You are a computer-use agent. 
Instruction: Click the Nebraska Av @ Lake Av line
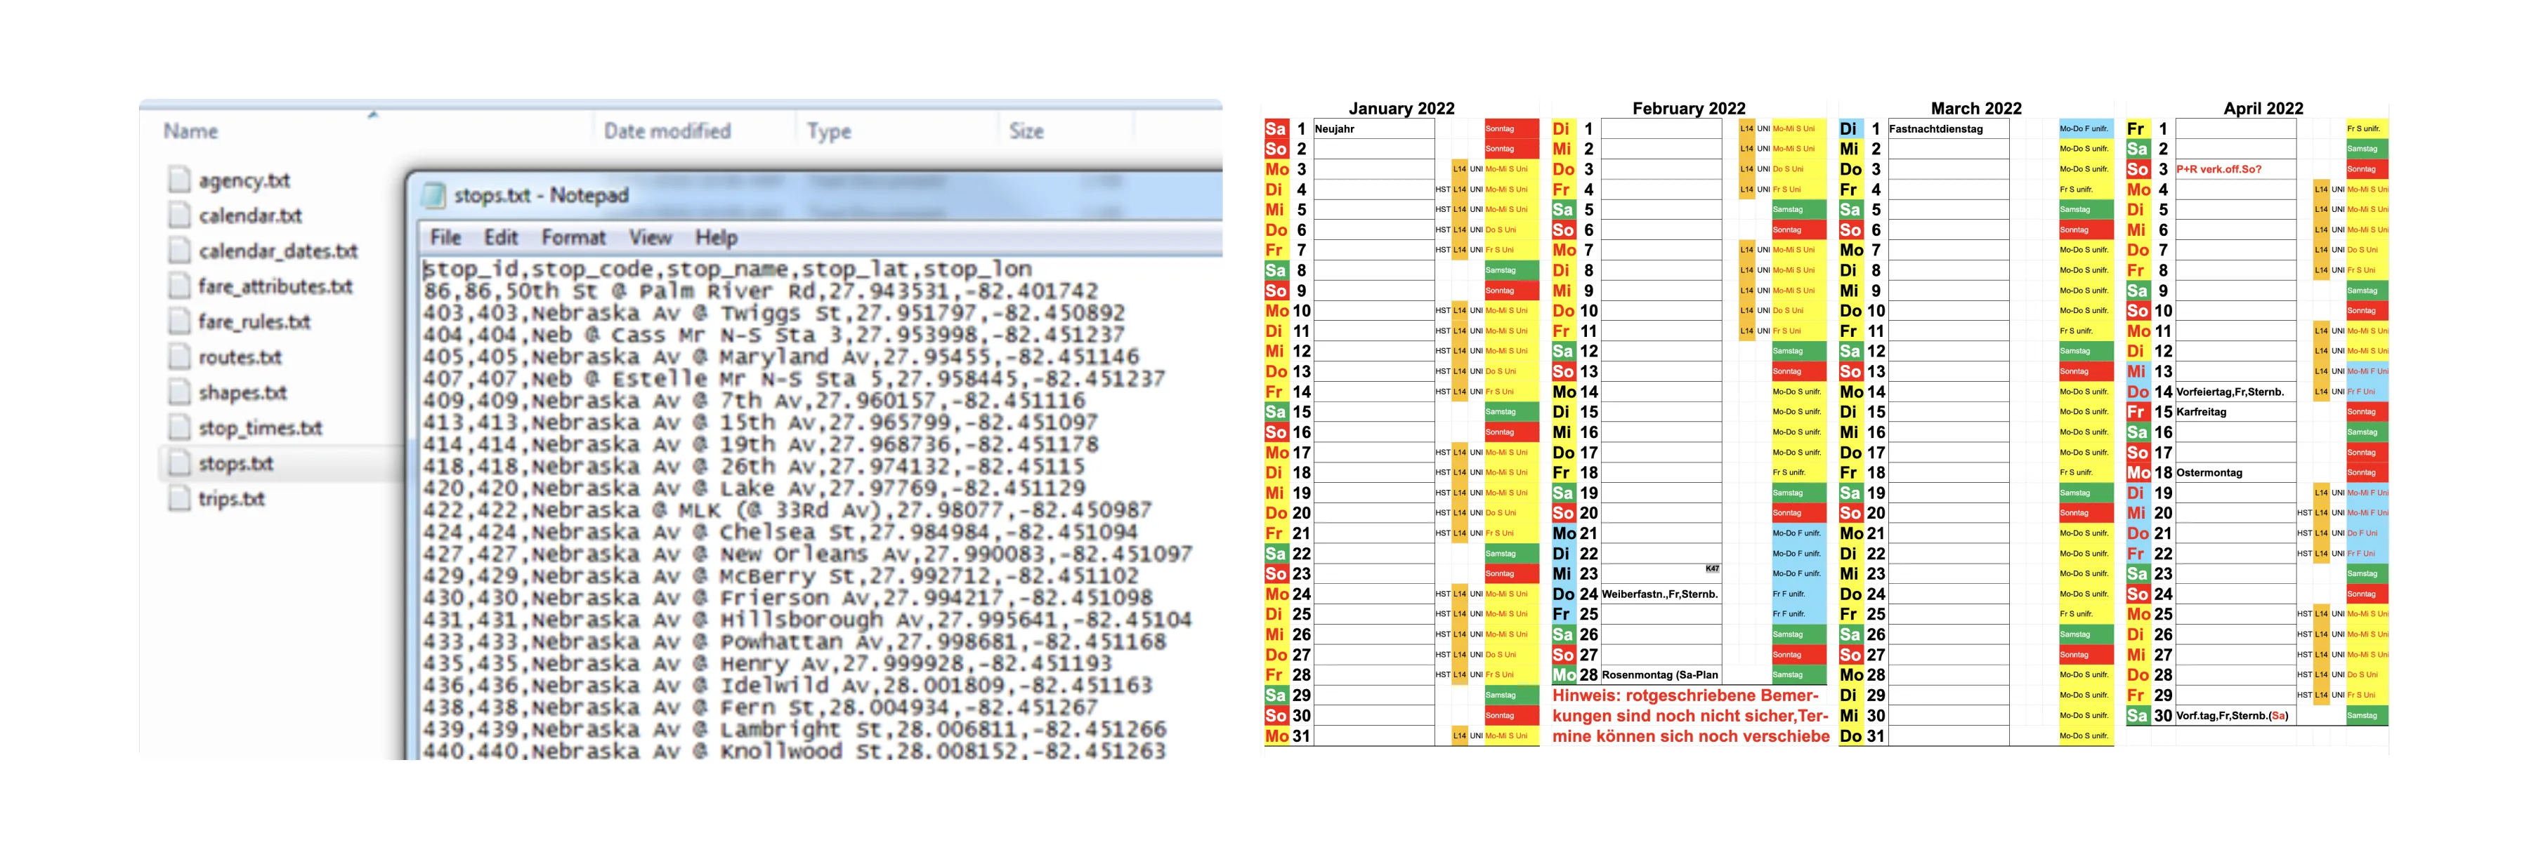coord(754,488)
